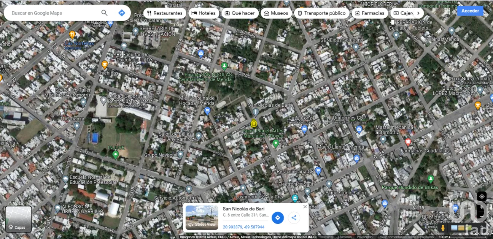
Task: Close the San Nicolás de Bari card
Action: pyautogui.click(x=305, y=207)
